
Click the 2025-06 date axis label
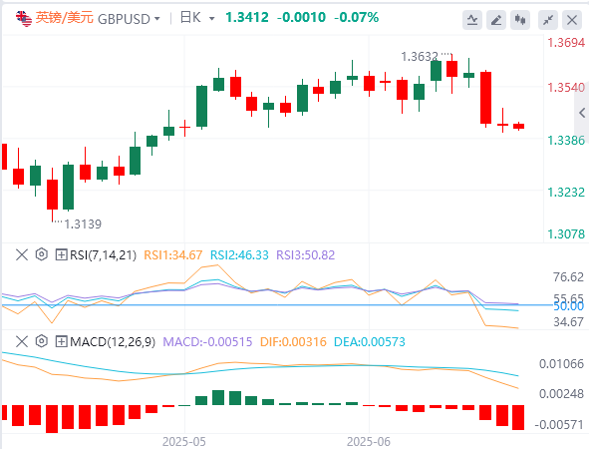tap(369, 441)
